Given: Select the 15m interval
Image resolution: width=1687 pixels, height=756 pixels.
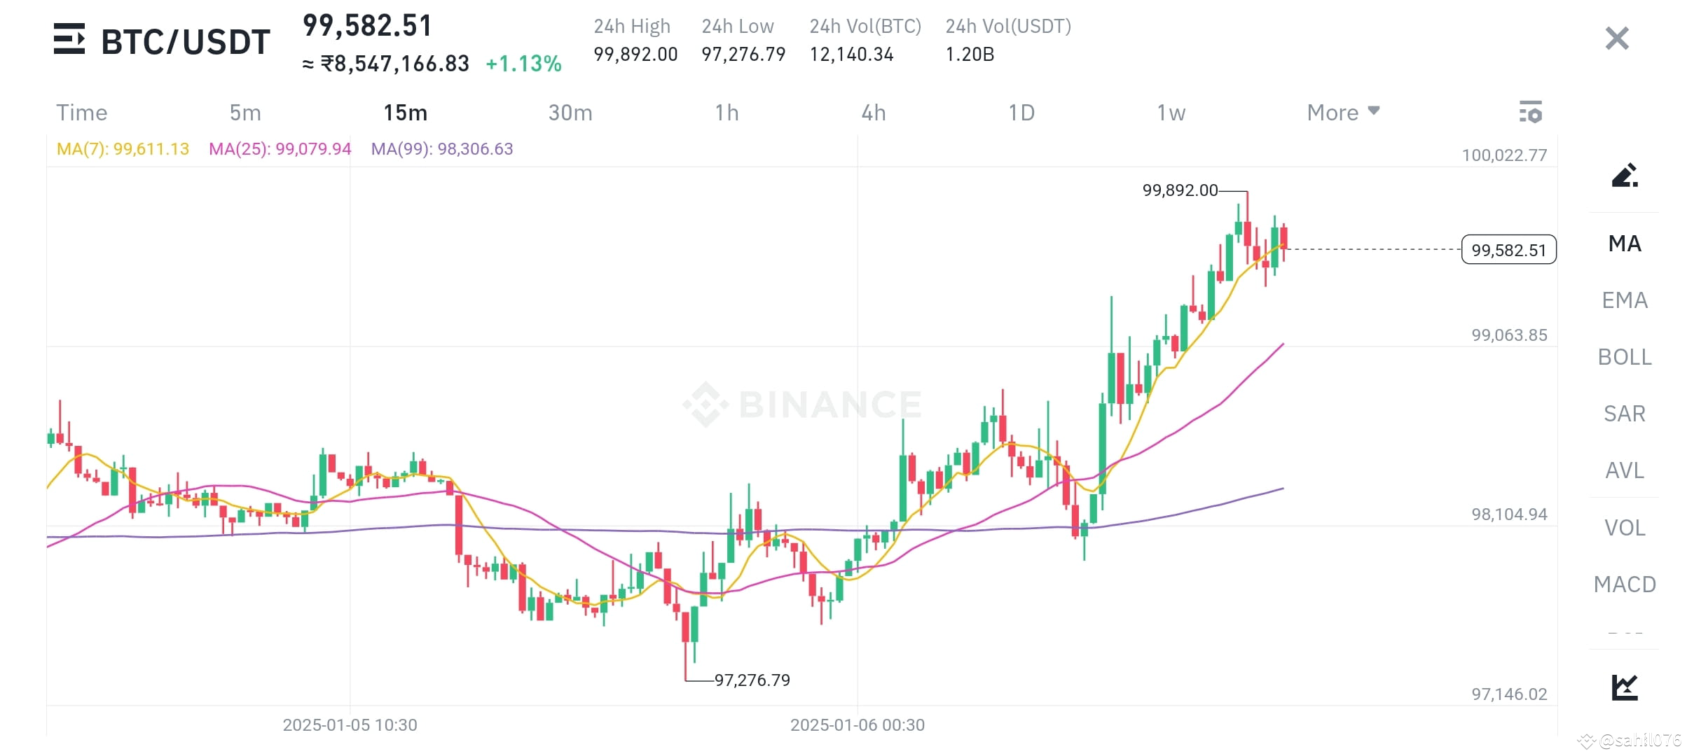Looking at the screenshot, I should pos(406,112).
